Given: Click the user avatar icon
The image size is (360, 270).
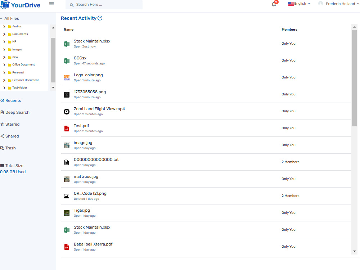Looking at the screenshot, I should click(320, 4).
